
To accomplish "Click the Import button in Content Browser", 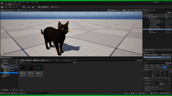I will (x=29, y=60).
